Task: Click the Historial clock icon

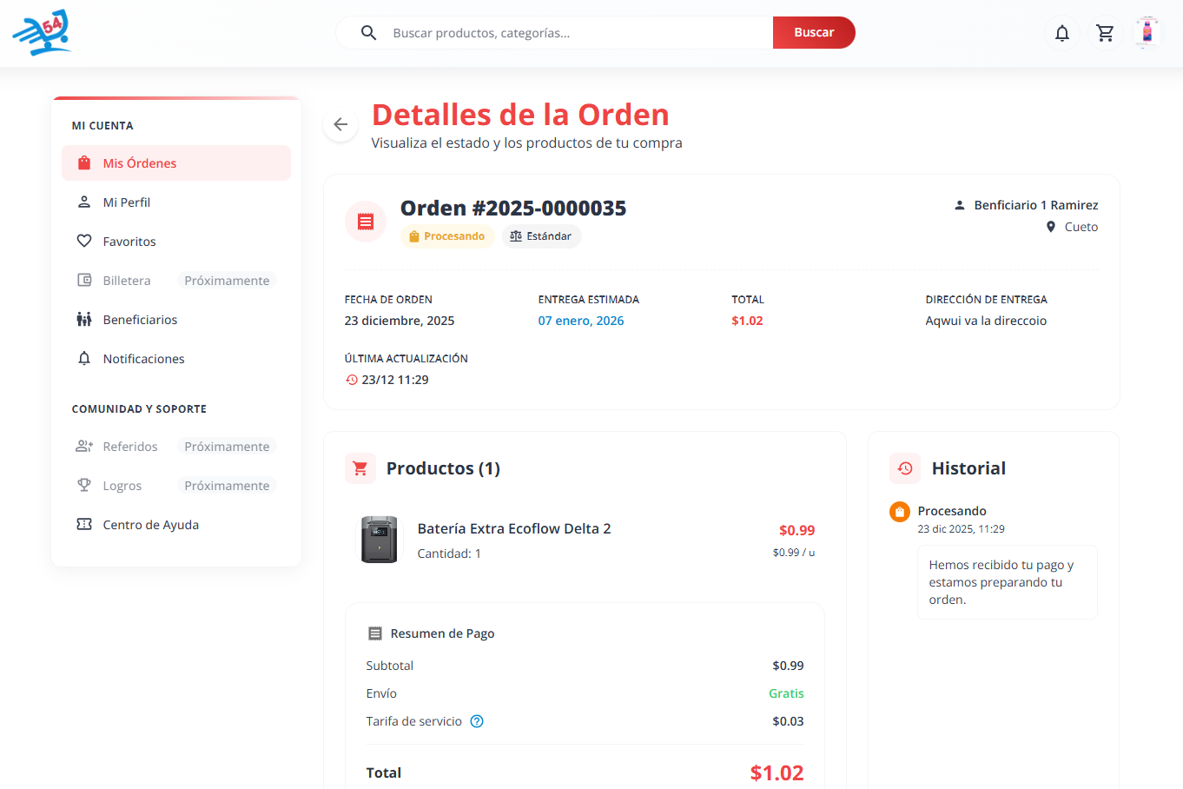Action: pos(904,468)
